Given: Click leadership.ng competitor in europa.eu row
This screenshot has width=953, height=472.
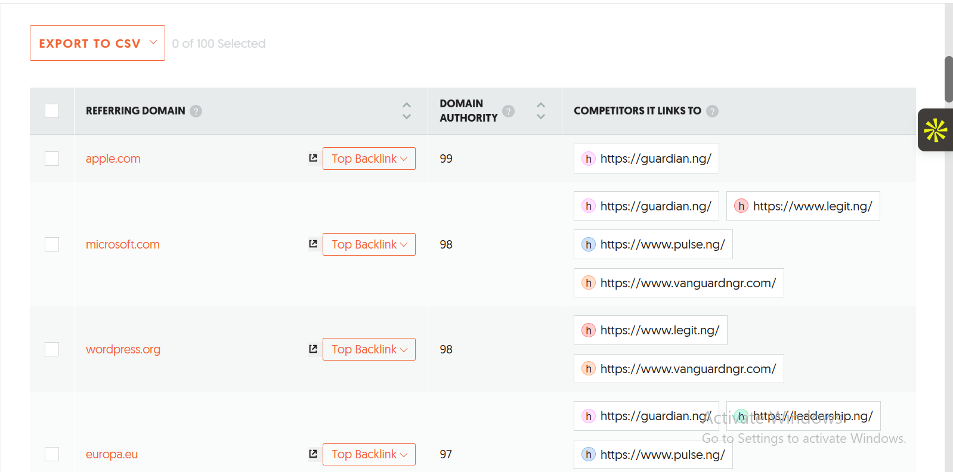Looking at the screenshot, I should (803, 416).
